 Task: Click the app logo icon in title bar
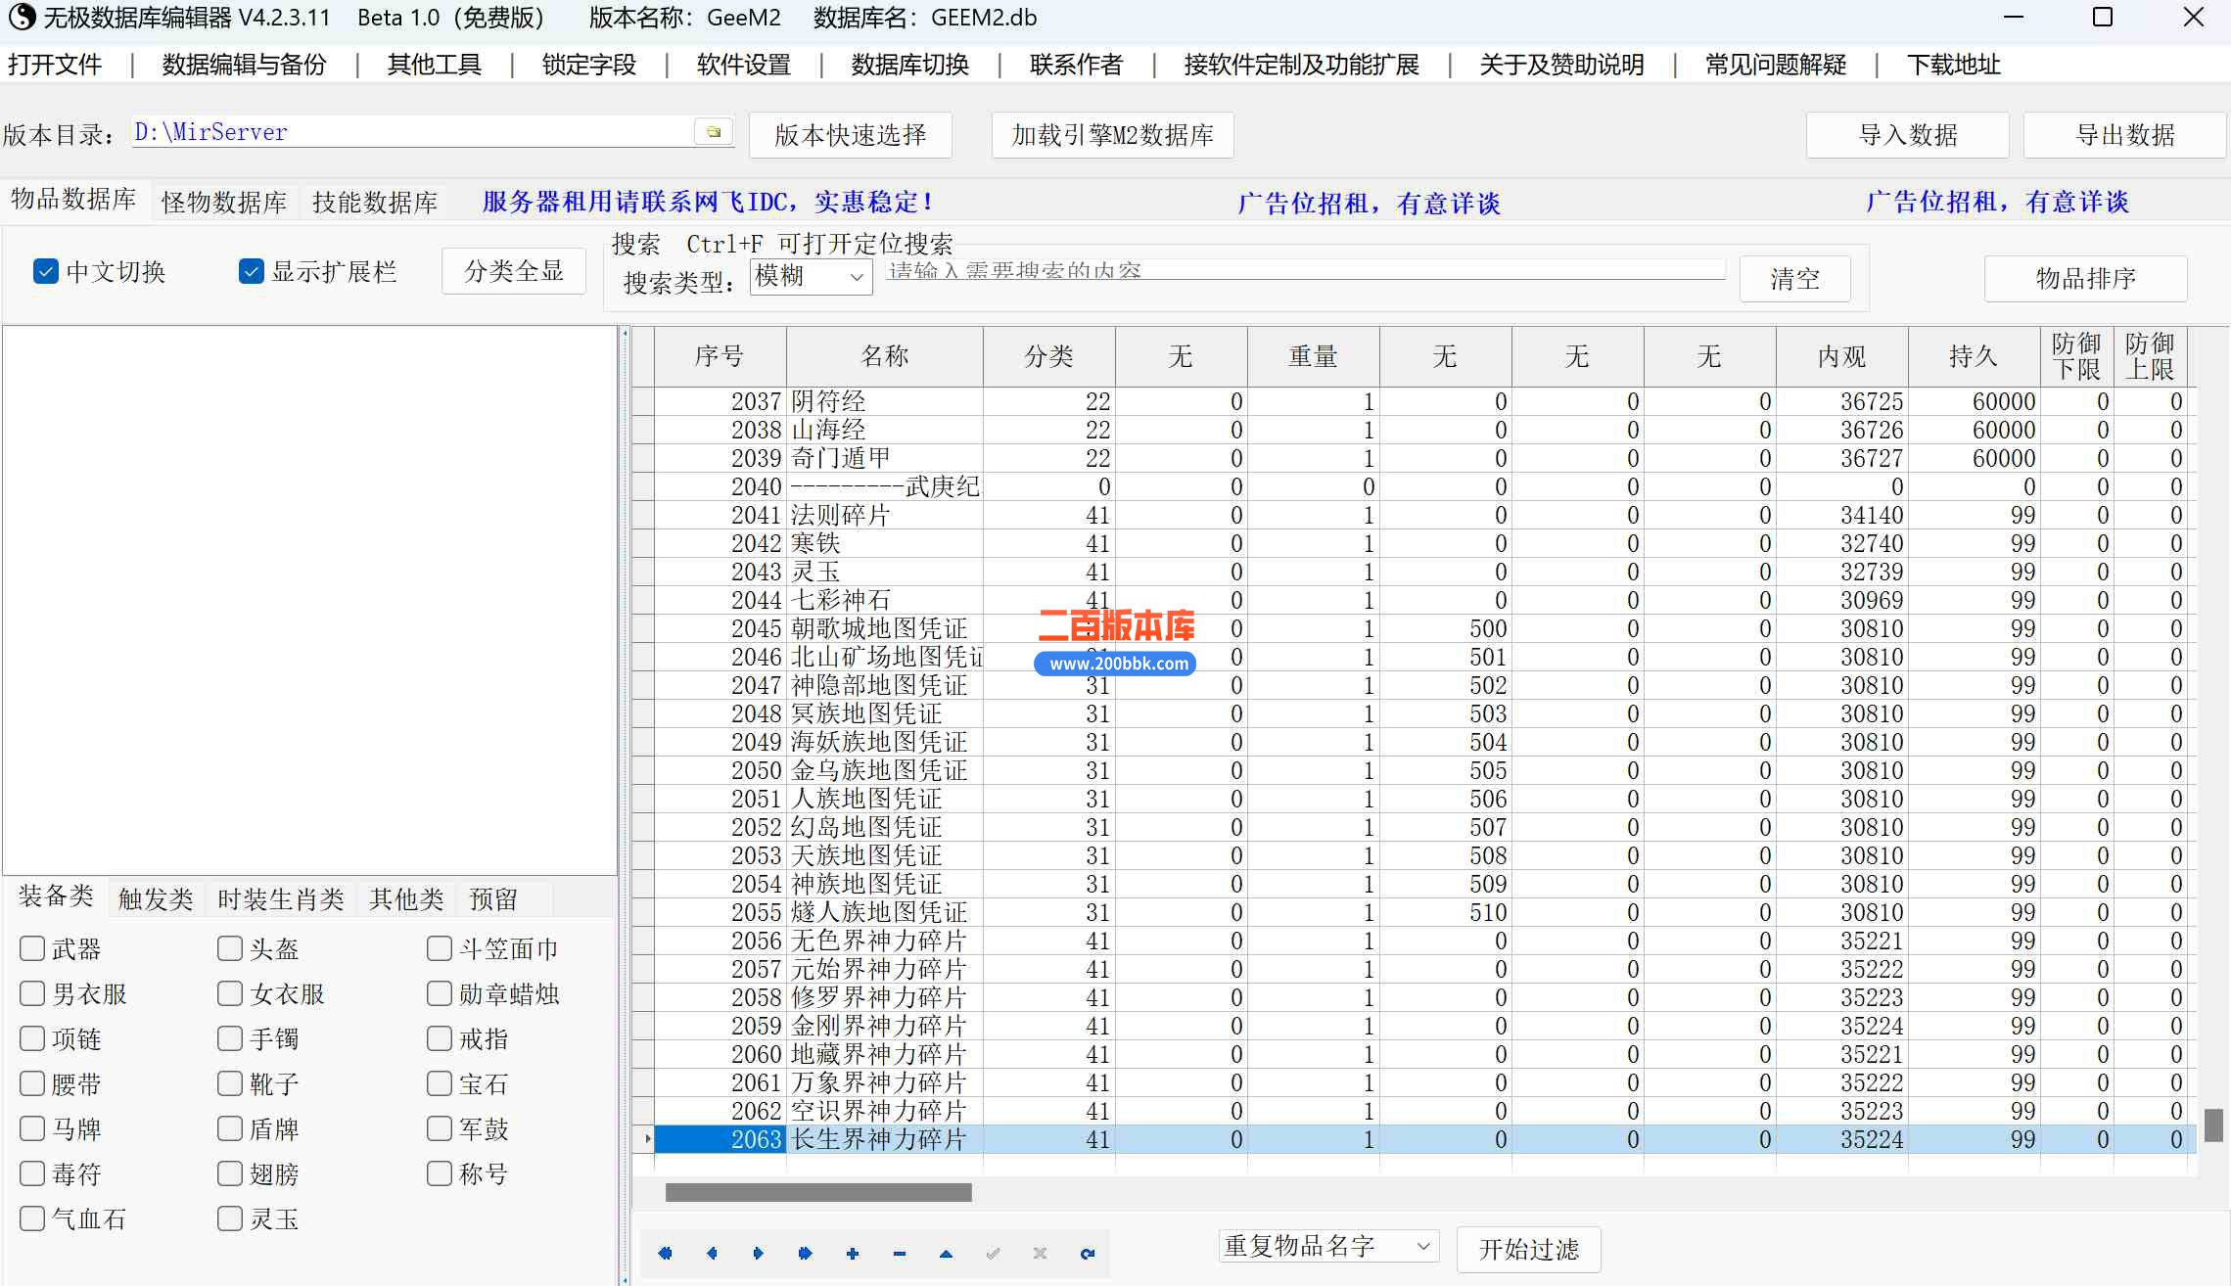[22, 18]
